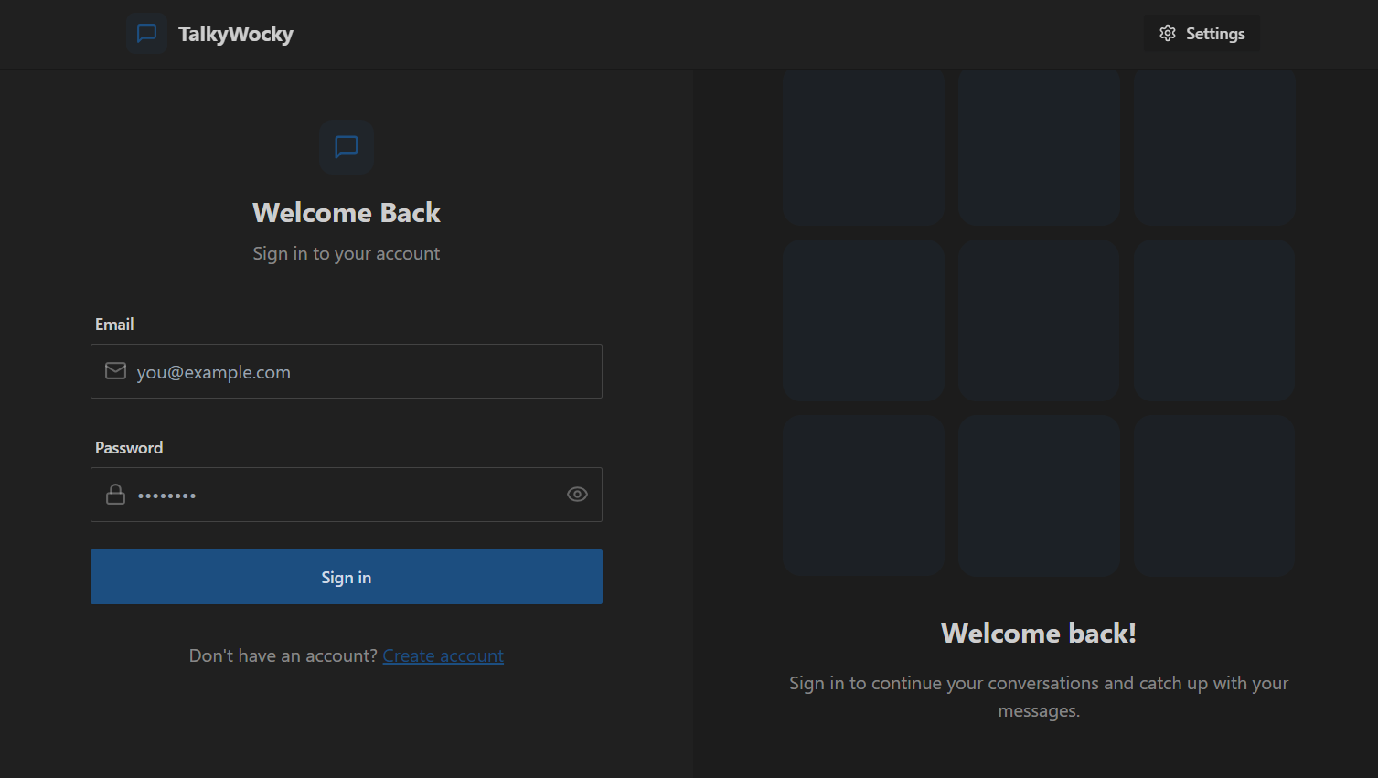Click the TalkyWocky chat logo icon in header
Viewport: 1378px width, 778px height.
pos(146,34)
